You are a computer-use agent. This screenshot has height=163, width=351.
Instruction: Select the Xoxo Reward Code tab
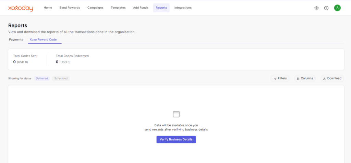(43, 39)
